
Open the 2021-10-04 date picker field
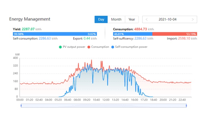(x=170, y=20)
